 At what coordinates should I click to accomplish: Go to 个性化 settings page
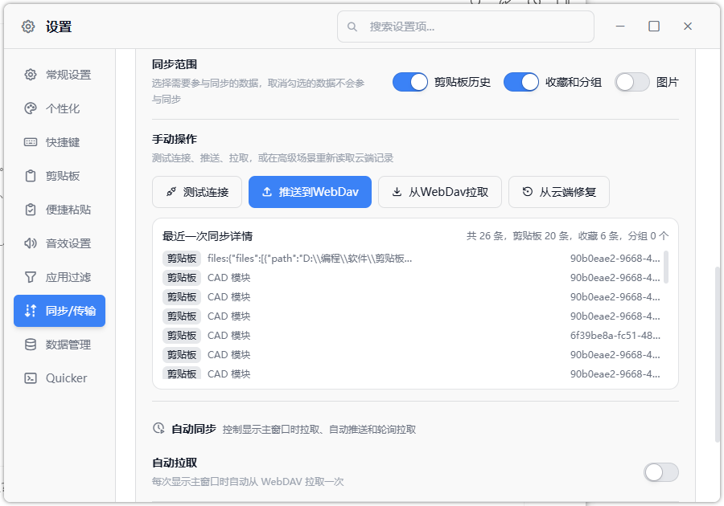[60, 108]
